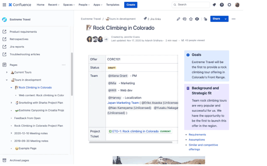The width and height of the screenshot is (267, 166).
Task: Open the Example Page tree item
Action: [x=26, y=148]
